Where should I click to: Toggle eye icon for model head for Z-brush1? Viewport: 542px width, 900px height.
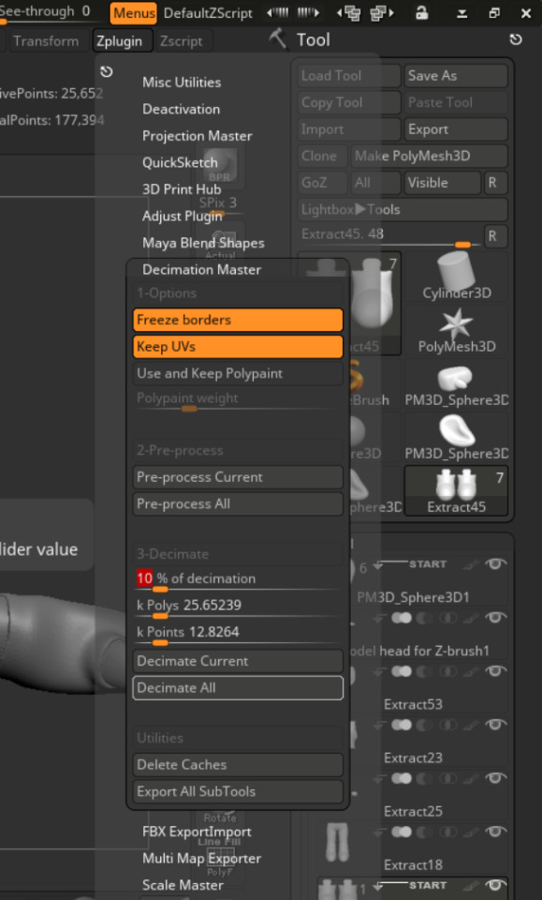tap(496, 618)
